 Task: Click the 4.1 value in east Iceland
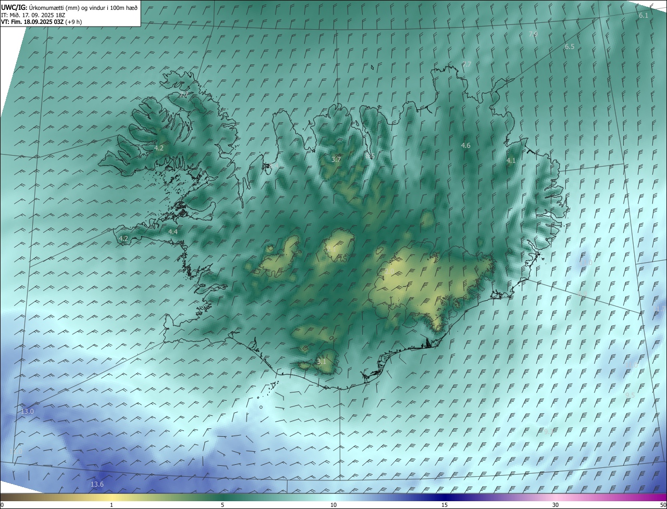[x=511, y=161]
